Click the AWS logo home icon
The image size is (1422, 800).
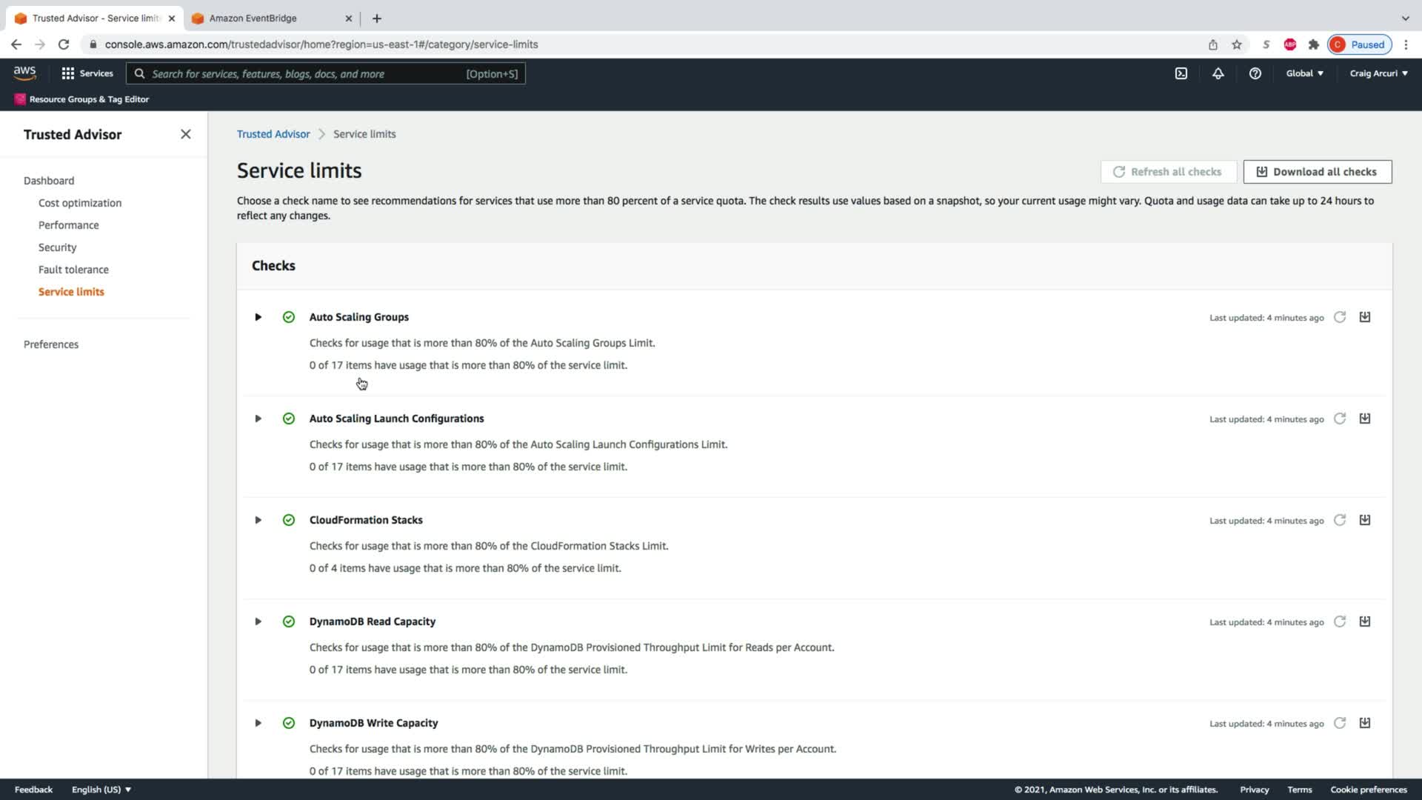(24, 73)
